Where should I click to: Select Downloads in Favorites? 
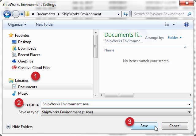pos(27,48)
